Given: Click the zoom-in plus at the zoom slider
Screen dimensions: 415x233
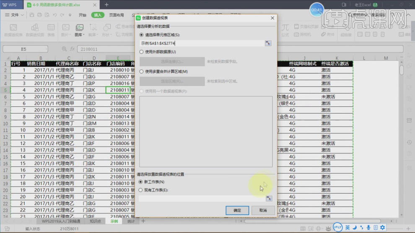Looking at the screenshot, I should coord(408,228).
